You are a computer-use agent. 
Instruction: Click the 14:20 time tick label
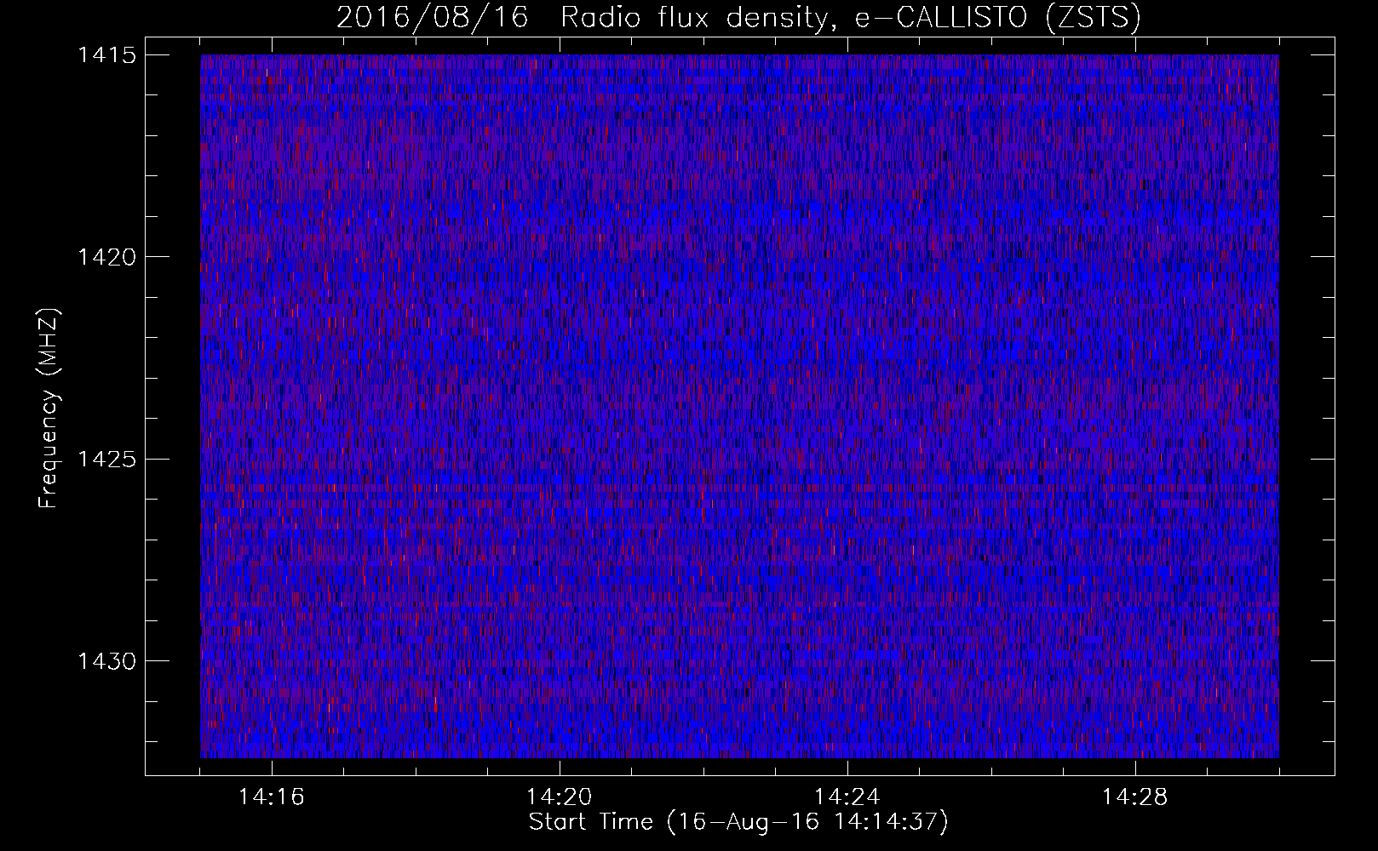[x=560, y=797]
